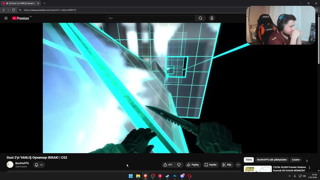The height and width of the screenshot is (180, 320).
Task: Go to YouTube Premium home logo
Action: 20,18
